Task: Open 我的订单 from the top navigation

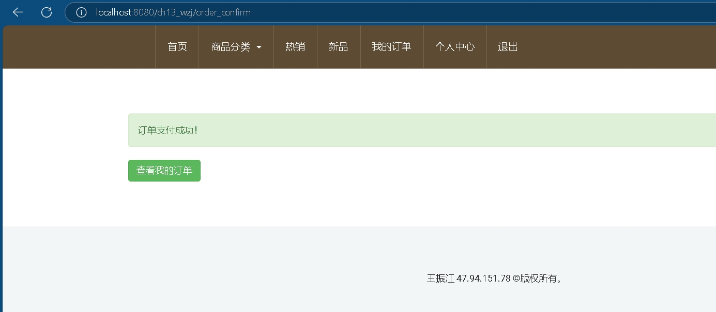Action: tap(391, 47)
